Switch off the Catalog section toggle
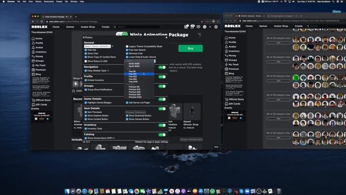This screenshot has width=346, height=195. [x=162, y=135]
